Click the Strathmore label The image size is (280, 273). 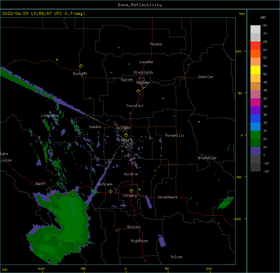(168, 197)
